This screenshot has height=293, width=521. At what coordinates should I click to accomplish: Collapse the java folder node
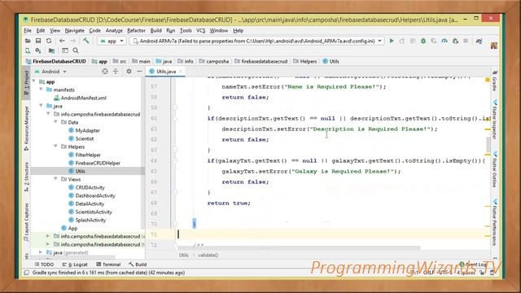click(x=42, y=106)
